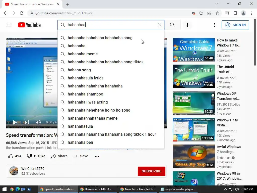Switch to 'New Tab - Google Chrome' taskbar window
The width and height of the screenshot is (257, 193).
pyautogui.click(x=138, y=189)
